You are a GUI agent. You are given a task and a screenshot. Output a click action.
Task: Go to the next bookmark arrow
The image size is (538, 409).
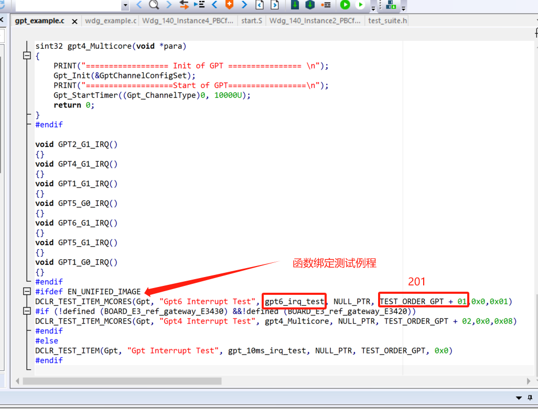point(244,5)
